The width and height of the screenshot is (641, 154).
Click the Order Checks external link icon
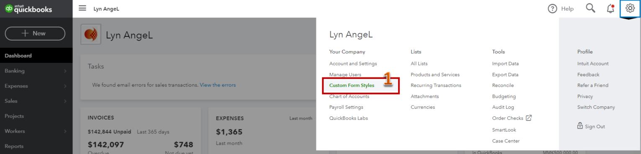click(528, 118)
